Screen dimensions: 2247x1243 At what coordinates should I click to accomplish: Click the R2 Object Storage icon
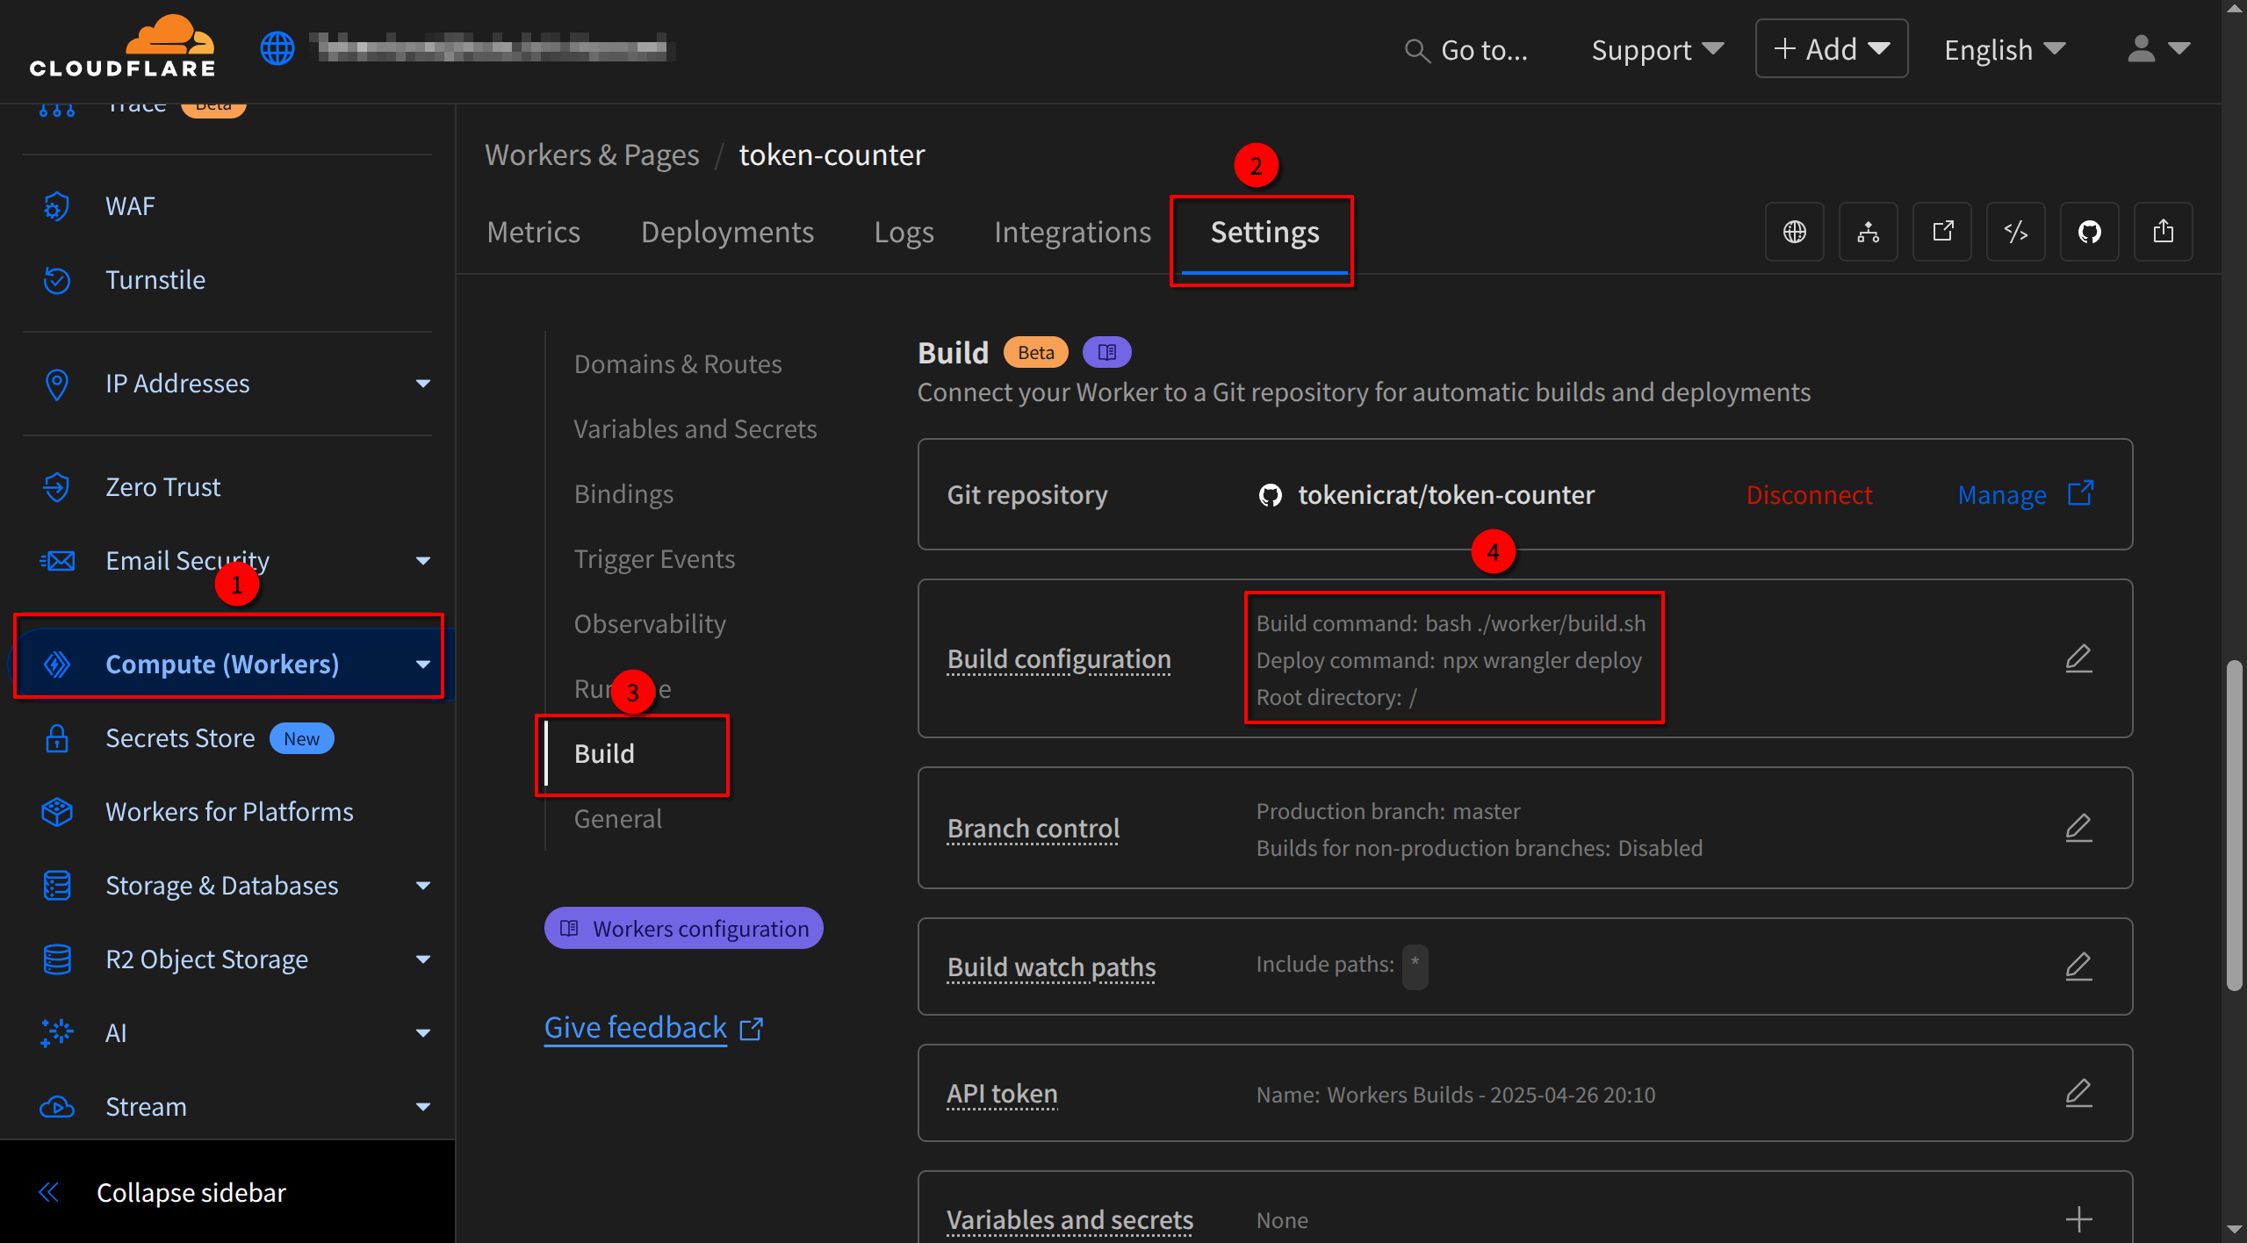click(57, 959)
